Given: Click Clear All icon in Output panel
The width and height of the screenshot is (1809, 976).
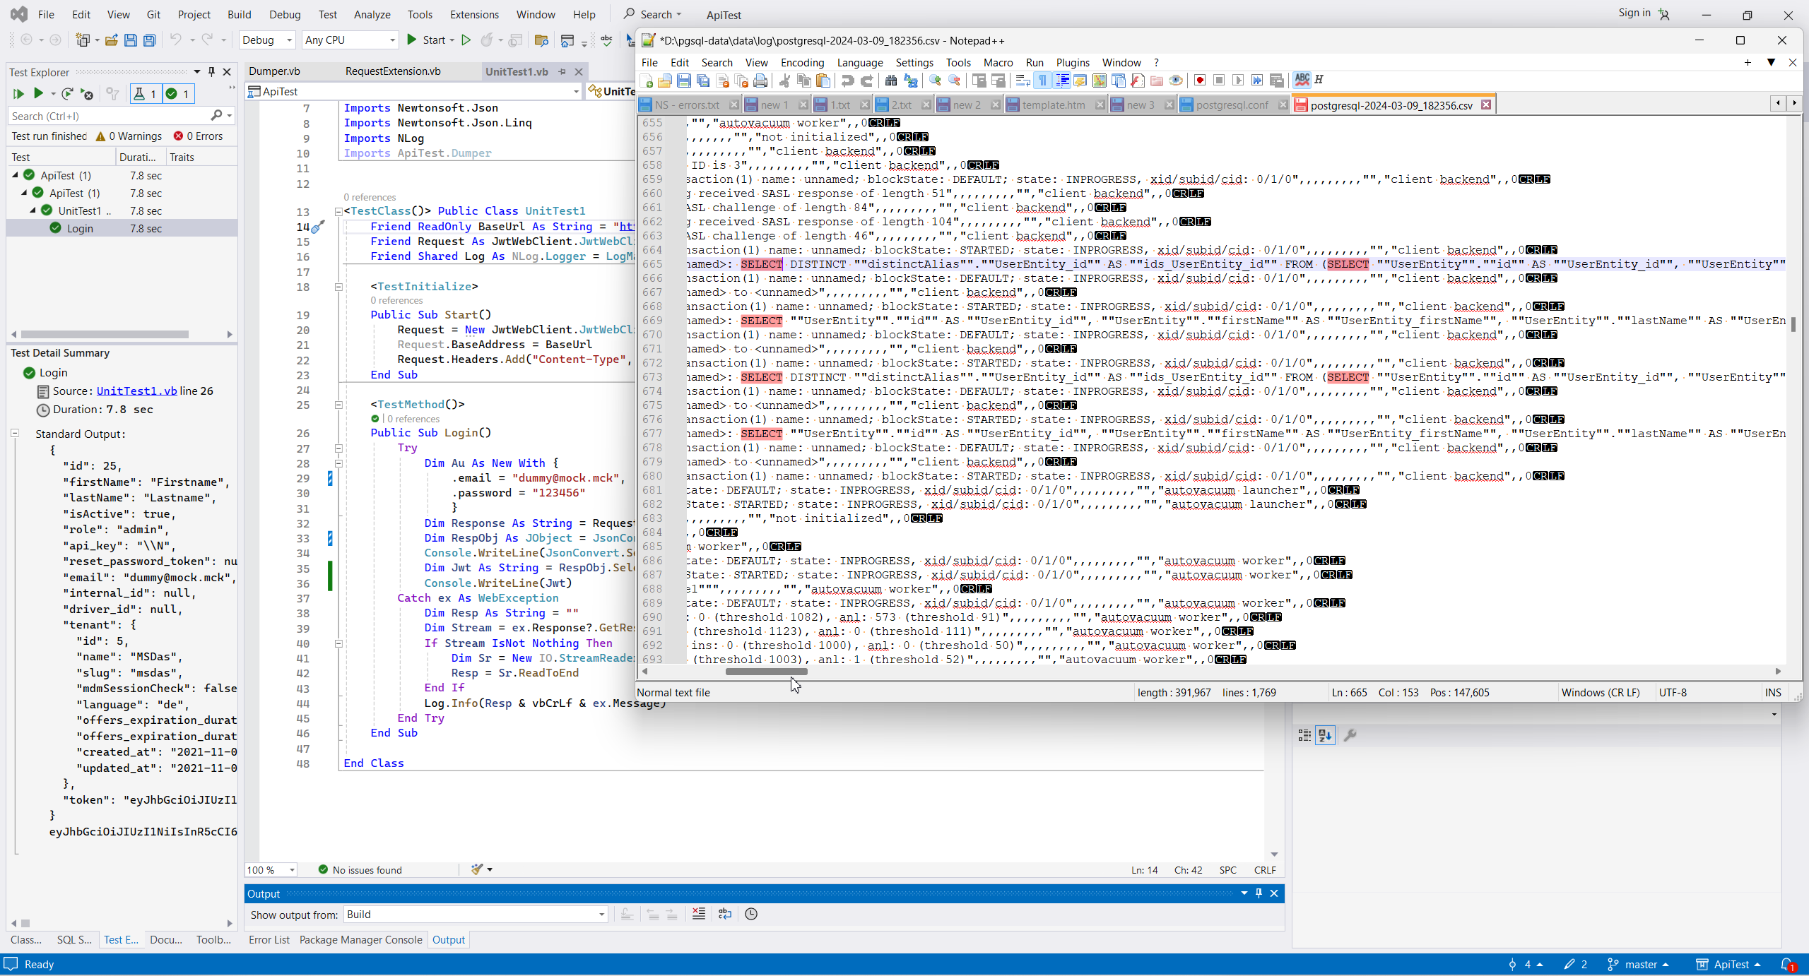Looking at the screenshot, I should point(698,914).
